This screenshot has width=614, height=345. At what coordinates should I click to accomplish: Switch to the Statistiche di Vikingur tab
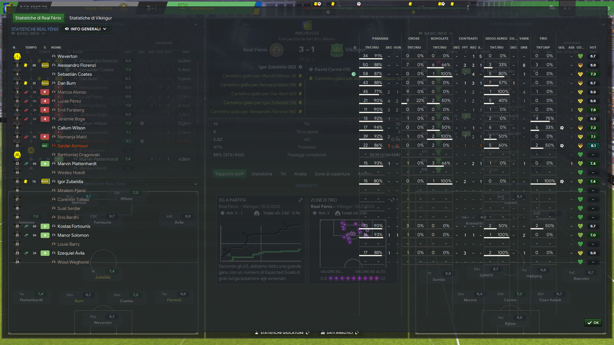coord(91,18)
